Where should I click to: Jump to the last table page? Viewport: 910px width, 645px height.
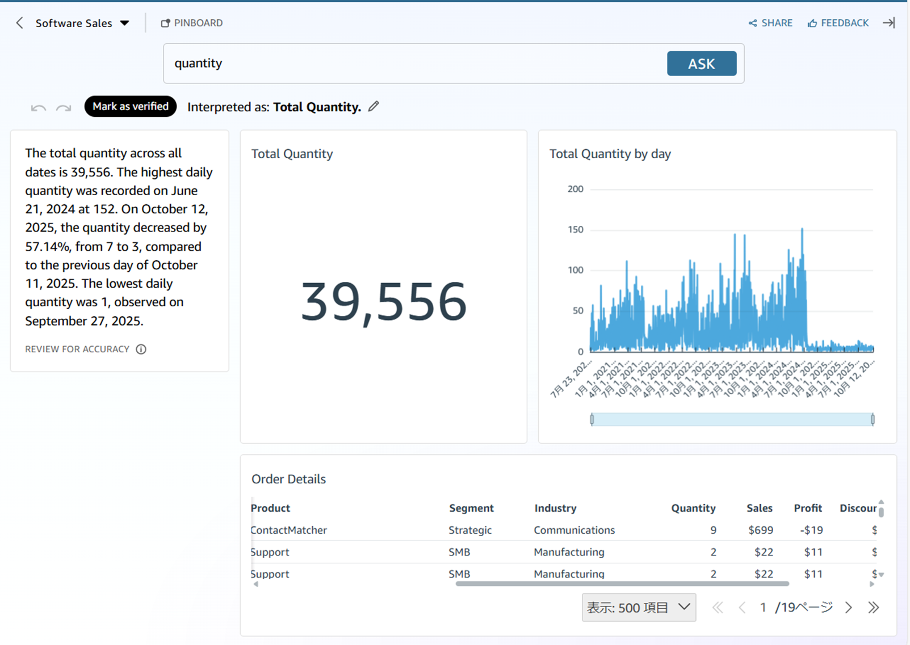[x=874, y=608]
